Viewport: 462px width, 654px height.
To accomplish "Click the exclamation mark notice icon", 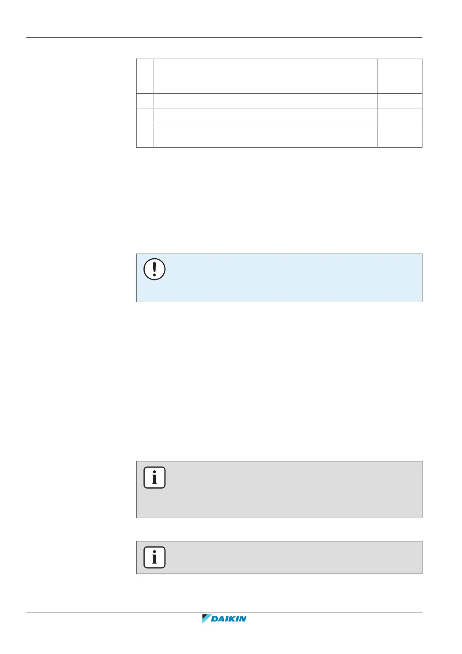I will pyautogui.click(x=154, y=269).
